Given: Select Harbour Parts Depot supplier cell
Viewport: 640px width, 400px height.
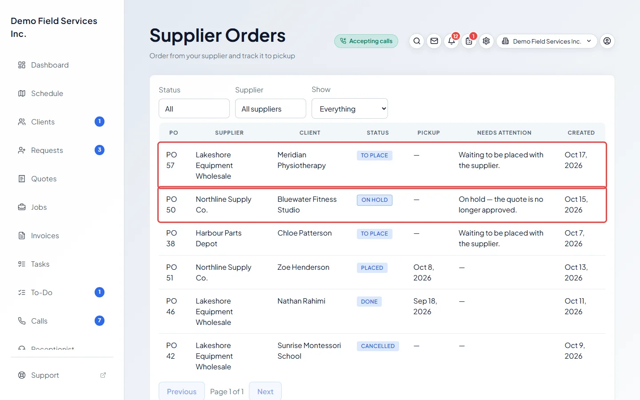Looking at the screenshot, I should coord(219,238).
